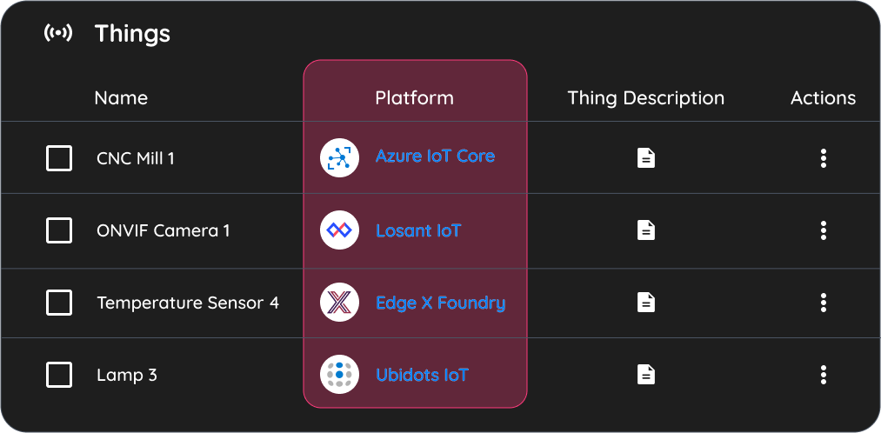Click the Things broadcast signal icon
Screen dimensions: 881x433
click(x=58, y=33)
